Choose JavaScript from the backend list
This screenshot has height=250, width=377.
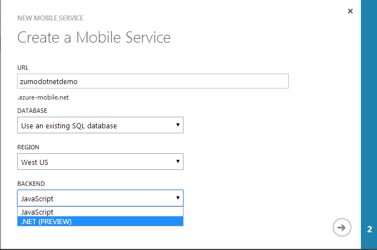click(x=100, y=212)
